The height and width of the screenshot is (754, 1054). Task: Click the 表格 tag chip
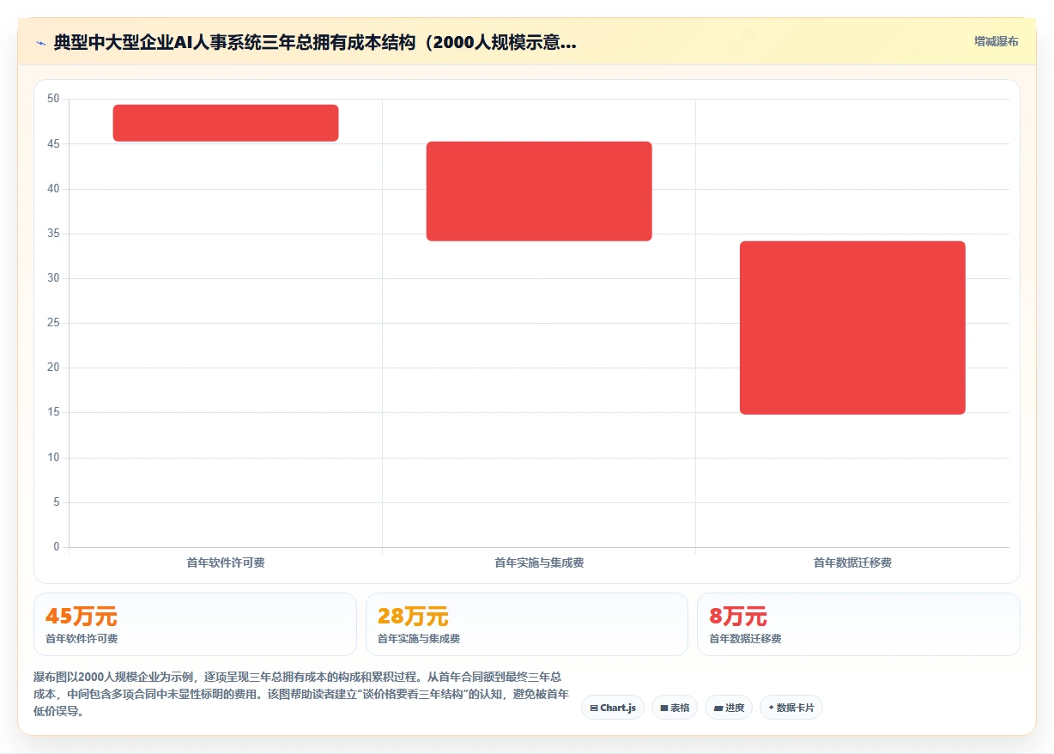tap(675, 708)
